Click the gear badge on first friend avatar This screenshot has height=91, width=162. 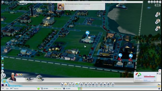[156, 16]
